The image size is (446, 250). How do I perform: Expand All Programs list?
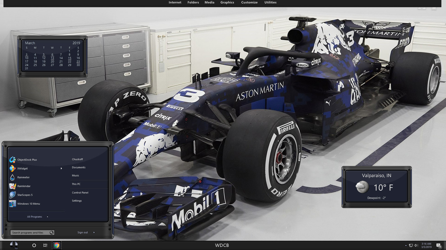[x=37, y=217]
